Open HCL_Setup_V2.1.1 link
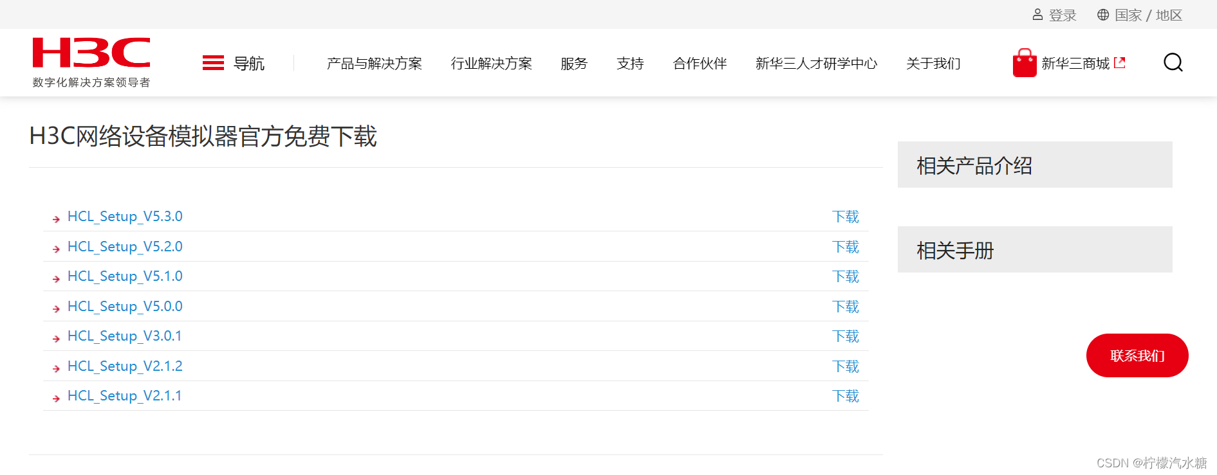The width and height of the screenshot is (1217, 475). pyautogui.click(x=125, y=396)
